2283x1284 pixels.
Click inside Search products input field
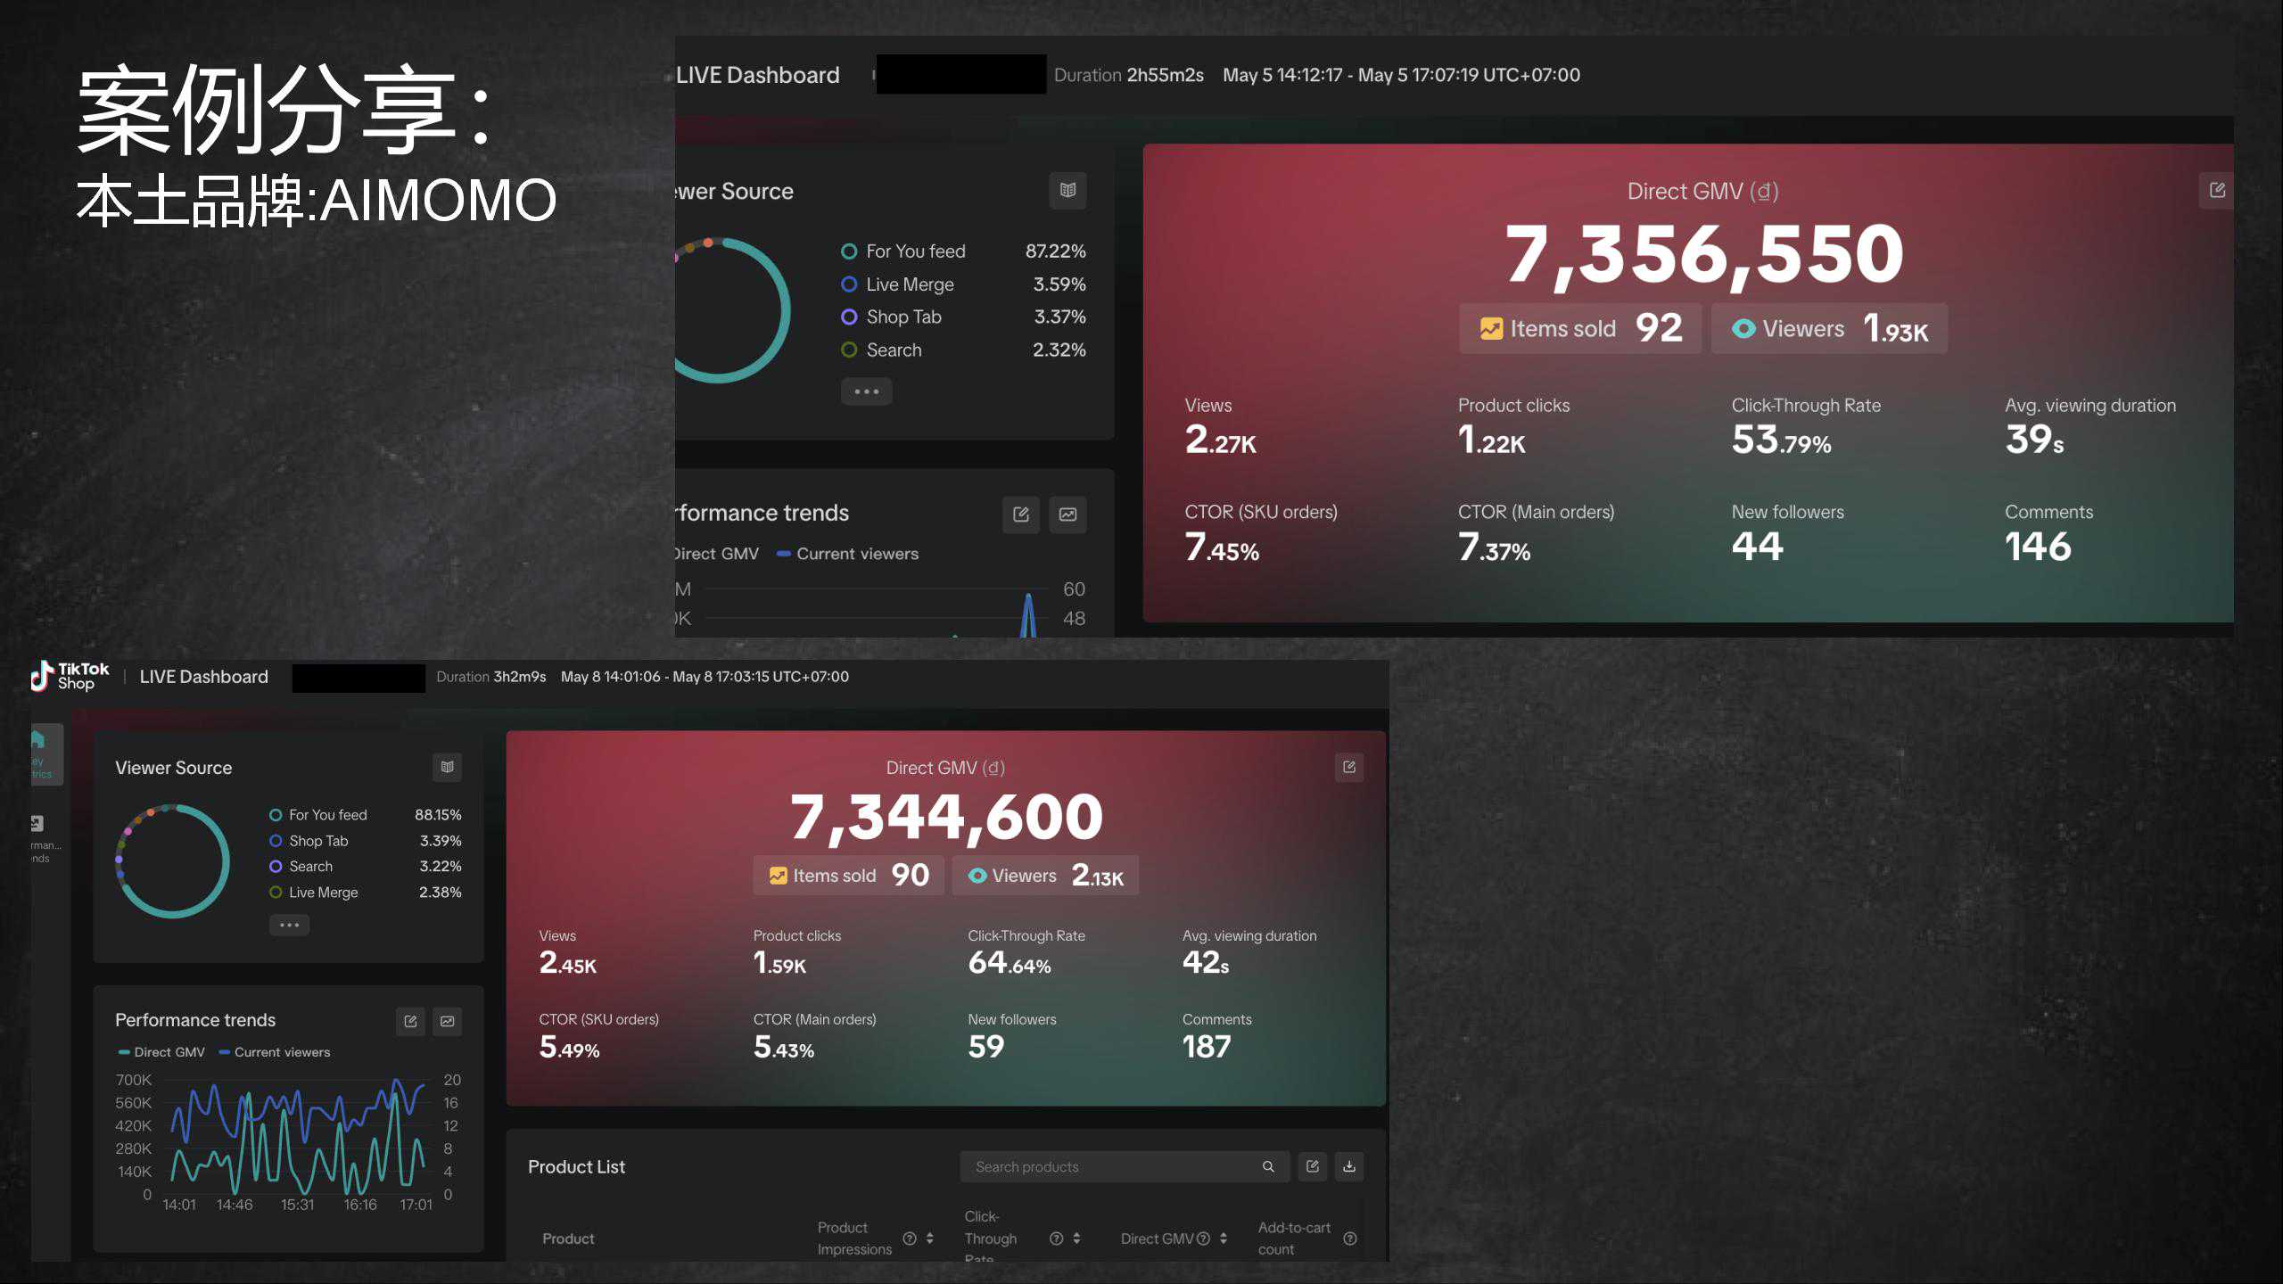[1125, 1166]
